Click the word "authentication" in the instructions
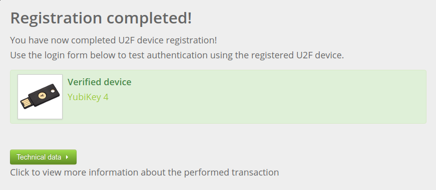Image resolution: width=436 pixels, height=190 pixels. (177, 55)
